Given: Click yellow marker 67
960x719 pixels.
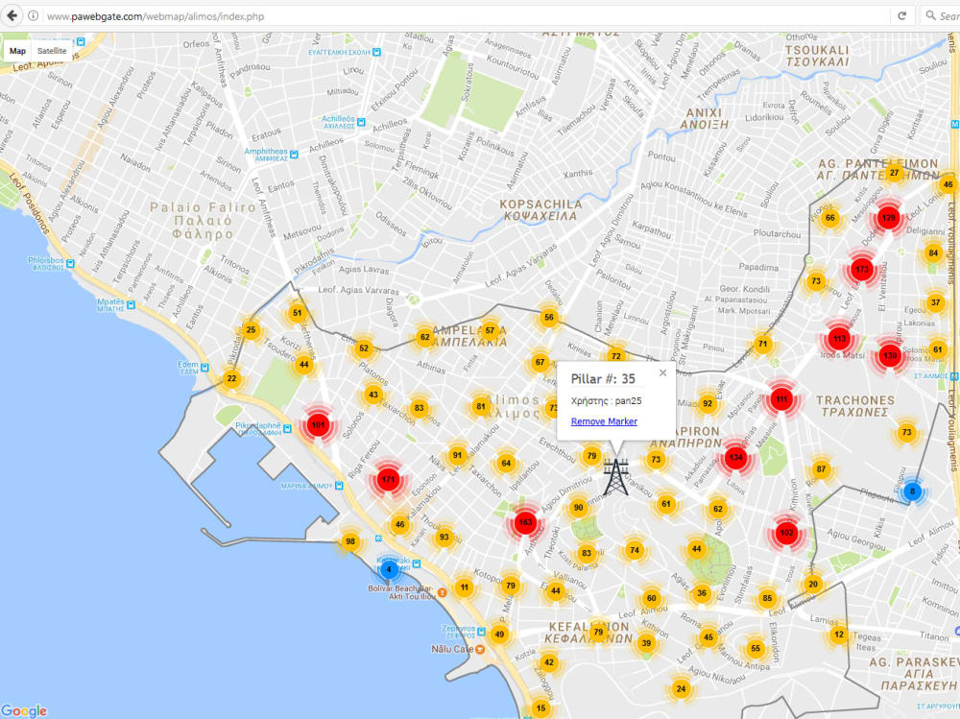Looking at the screenshot, I should point(540,362).
